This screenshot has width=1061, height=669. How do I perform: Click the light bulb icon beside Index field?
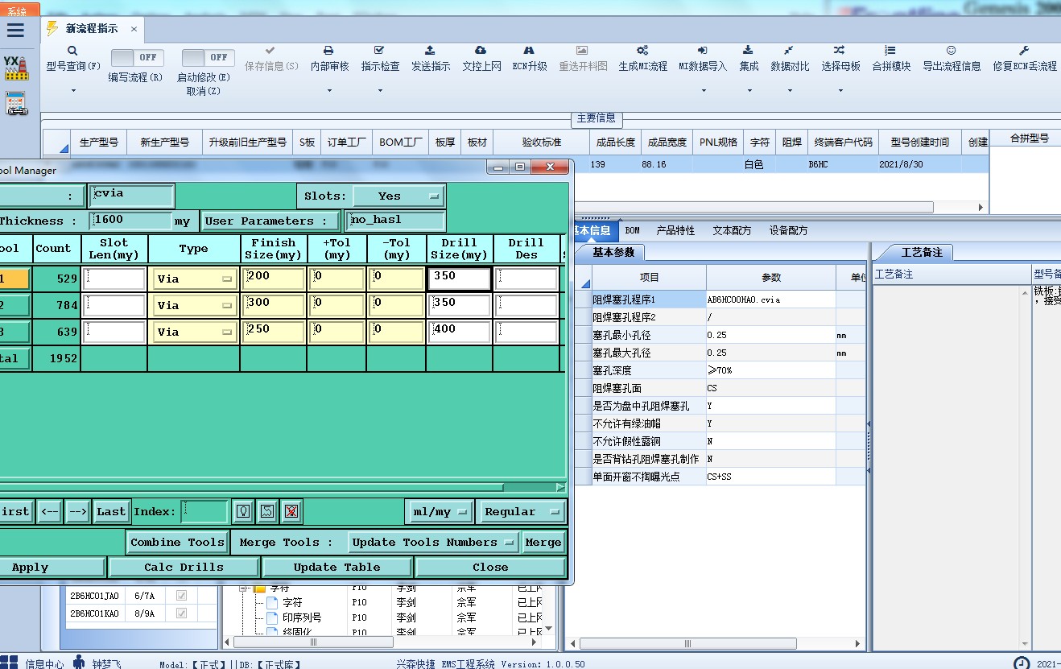pyautogui.click(x=243, y=511)
